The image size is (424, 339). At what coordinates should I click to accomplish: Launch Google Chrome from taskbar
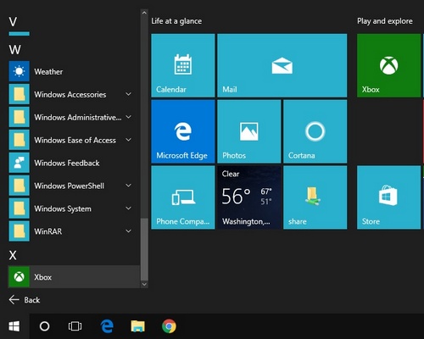pos(169,326)
